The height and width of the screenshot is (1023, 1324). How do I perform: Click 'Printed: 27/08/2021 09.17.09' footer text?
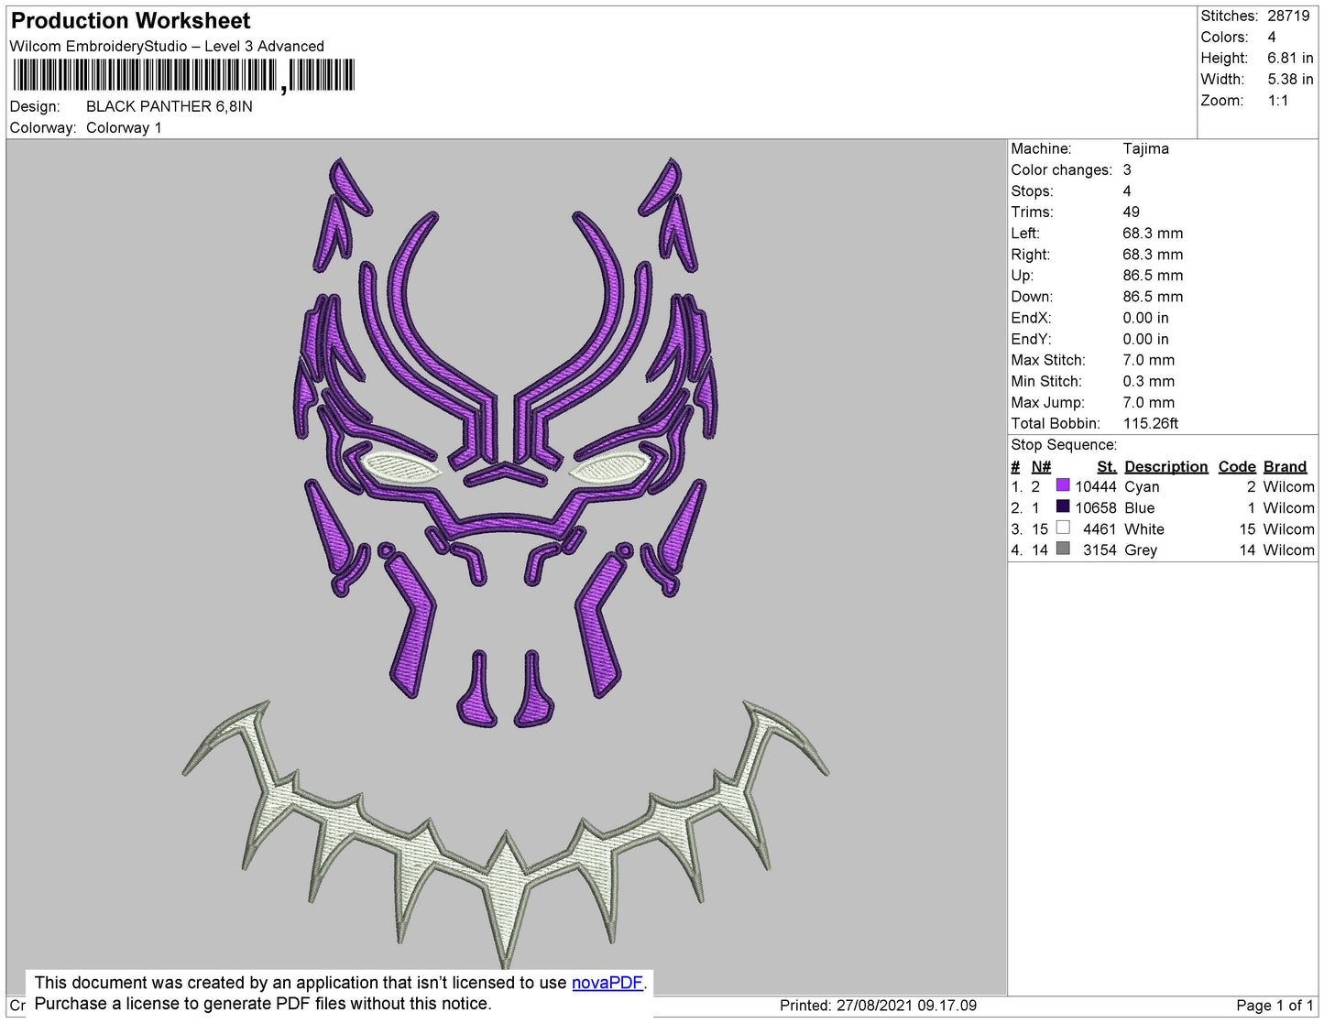pyautogui.click(x=878, y=1005)
